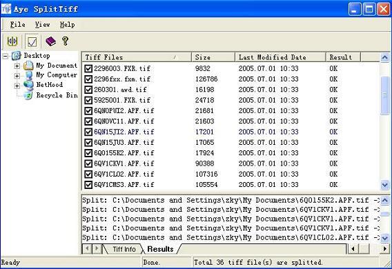This screenshot has height=269, width=392.
Task: Collapse the Desktop tree node
Action: [6, 56]
